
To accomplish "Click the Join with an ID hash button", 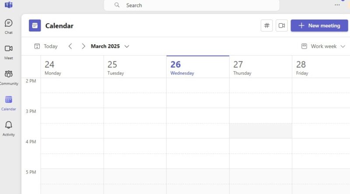I will point(266,25).
